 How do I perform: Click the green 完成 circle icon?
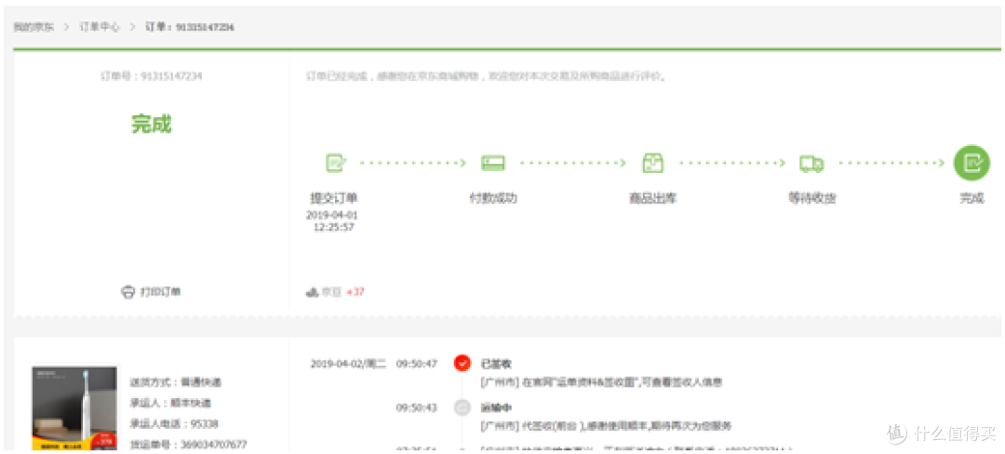[971, 164]
